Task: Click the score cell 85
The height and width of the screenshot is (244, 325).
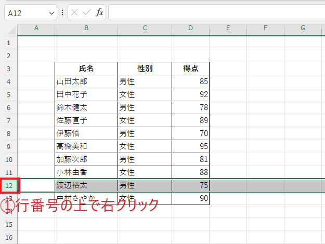Action: tap(190, 82)
